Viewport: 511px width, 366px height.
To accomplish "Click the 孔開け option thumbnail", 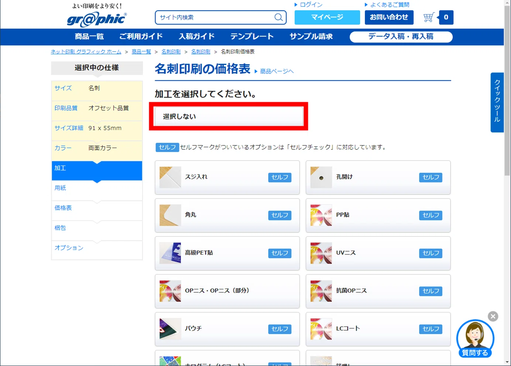I will 321,177.
